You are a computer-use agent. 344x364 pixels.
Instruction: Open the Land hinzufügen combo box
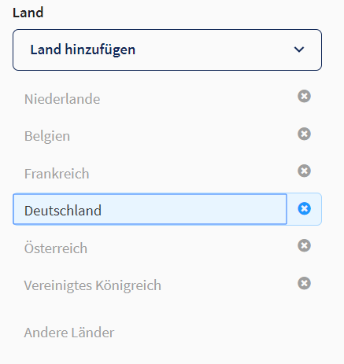coord(167,50)
